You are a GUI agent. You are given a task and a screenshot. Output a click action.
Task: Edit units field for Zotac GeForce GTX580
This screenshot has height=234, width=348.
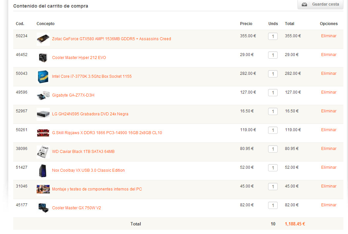tap(273, 36)
